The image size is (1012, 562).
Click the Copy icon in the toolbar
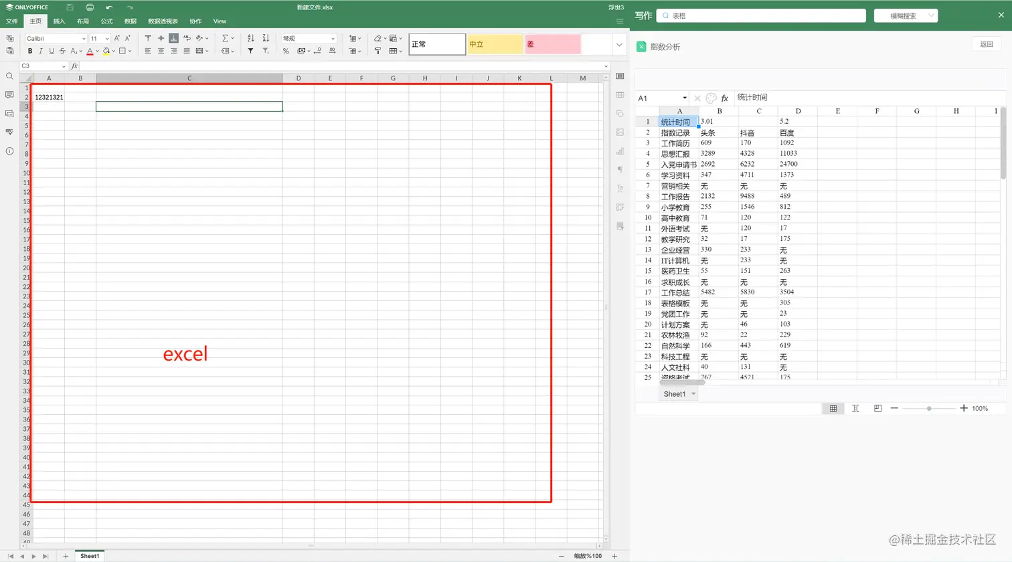(10, 39)
